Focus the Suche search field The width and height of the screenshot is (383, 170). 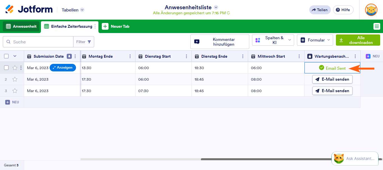pyautogui.click(x=38, y=42)
